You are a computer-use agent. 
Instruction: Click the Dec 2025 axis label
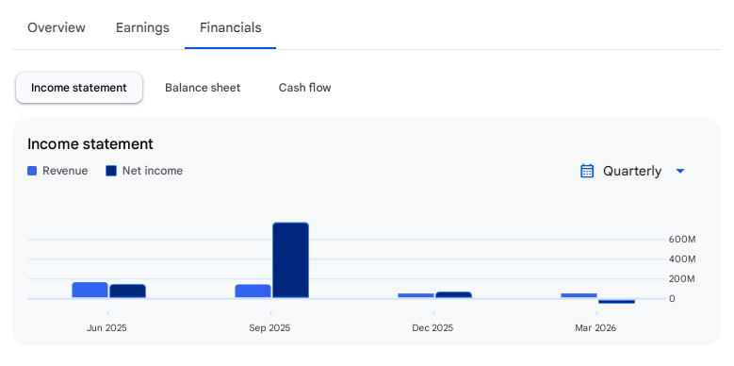[432, 328]
